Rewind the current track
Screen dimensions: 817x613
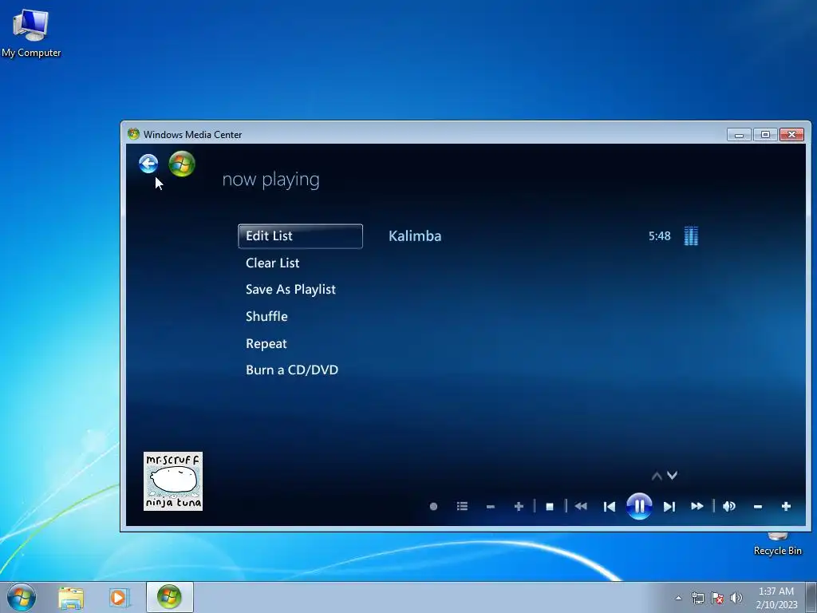click(581, 506)
